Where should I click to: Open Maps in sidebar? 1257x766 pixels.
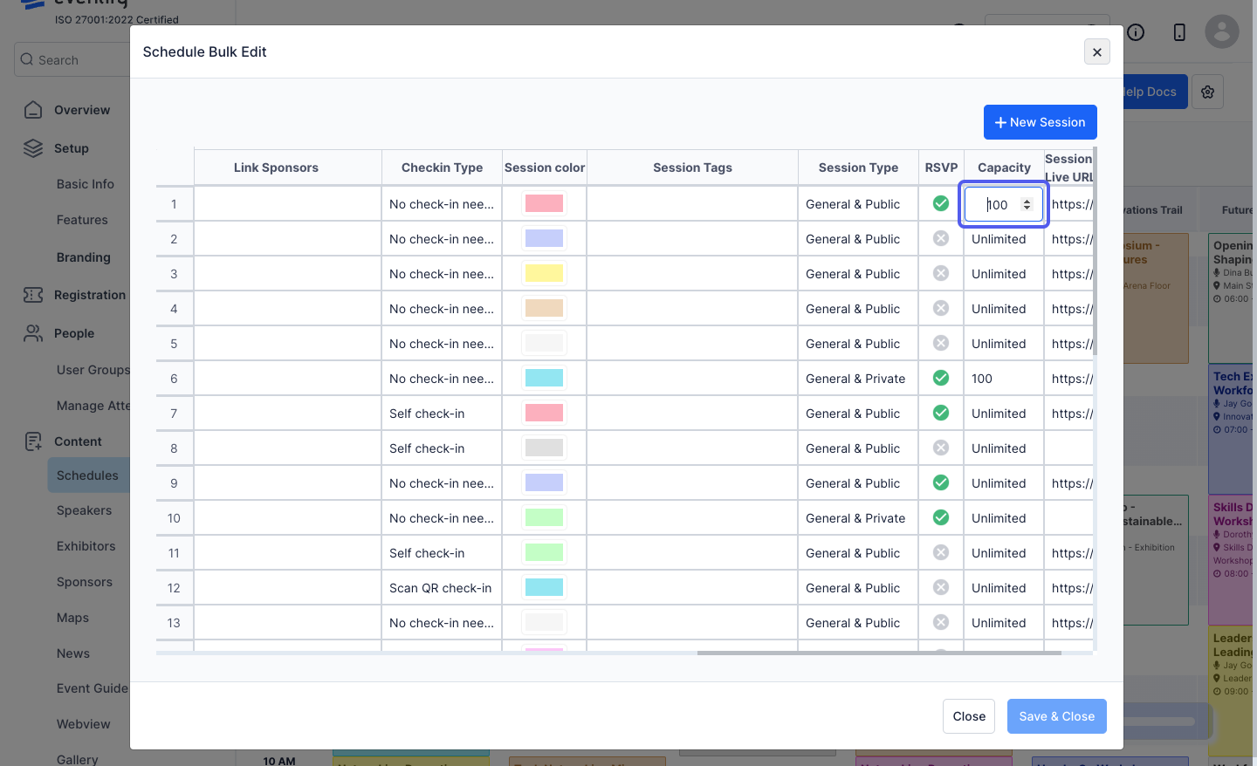pos(72,618)
